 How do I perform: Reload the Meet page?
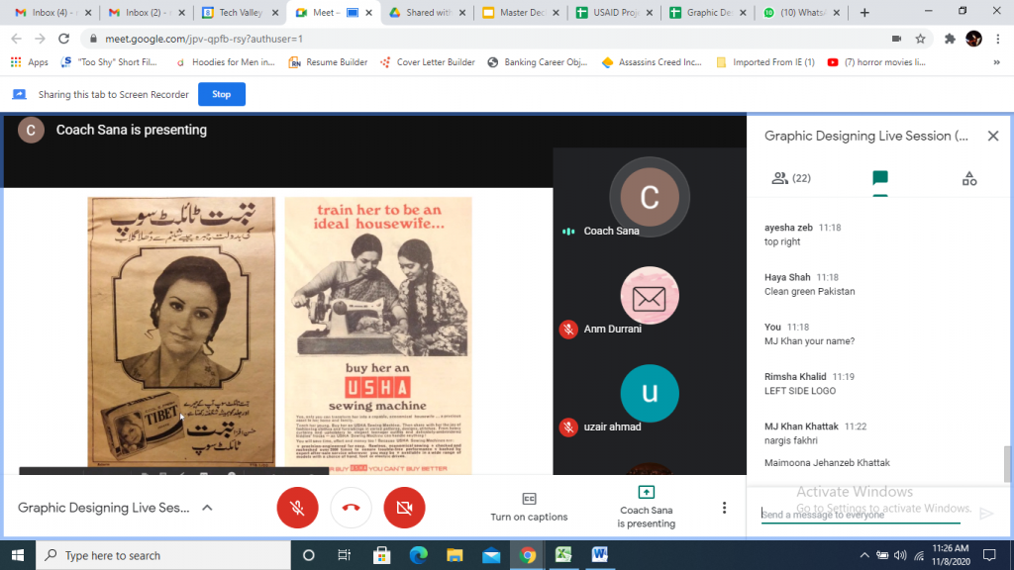[x=63, y=39]
